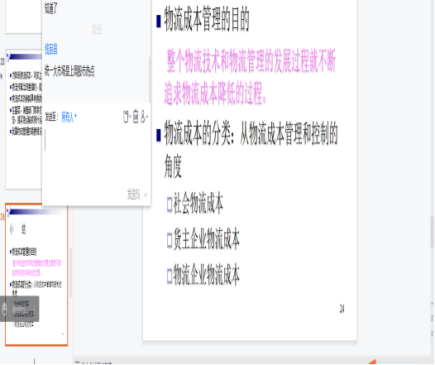
Task: Click the pink paragraph text on slide
Action: pos(250,77)
